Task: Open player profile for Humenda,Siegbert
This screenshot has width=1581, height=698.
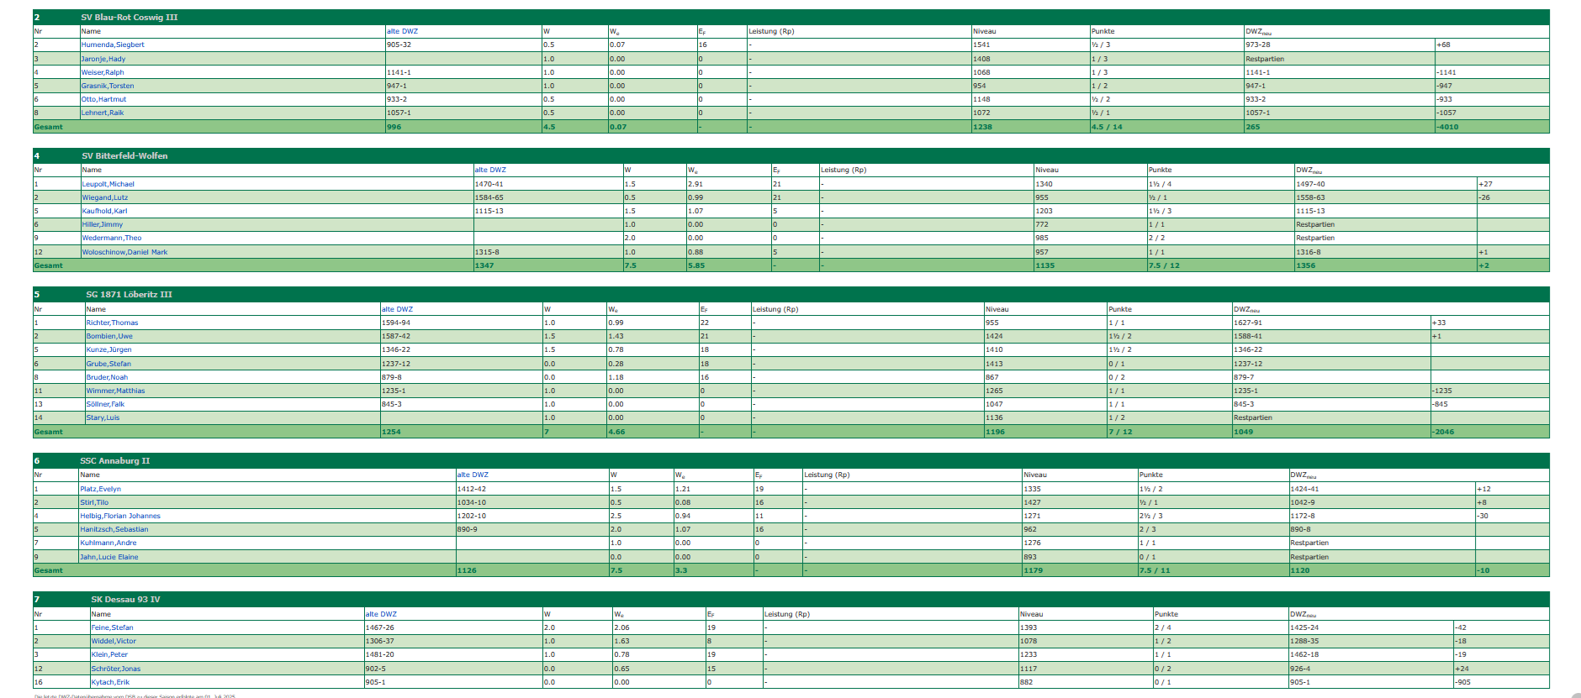Action: click(113, 45)
